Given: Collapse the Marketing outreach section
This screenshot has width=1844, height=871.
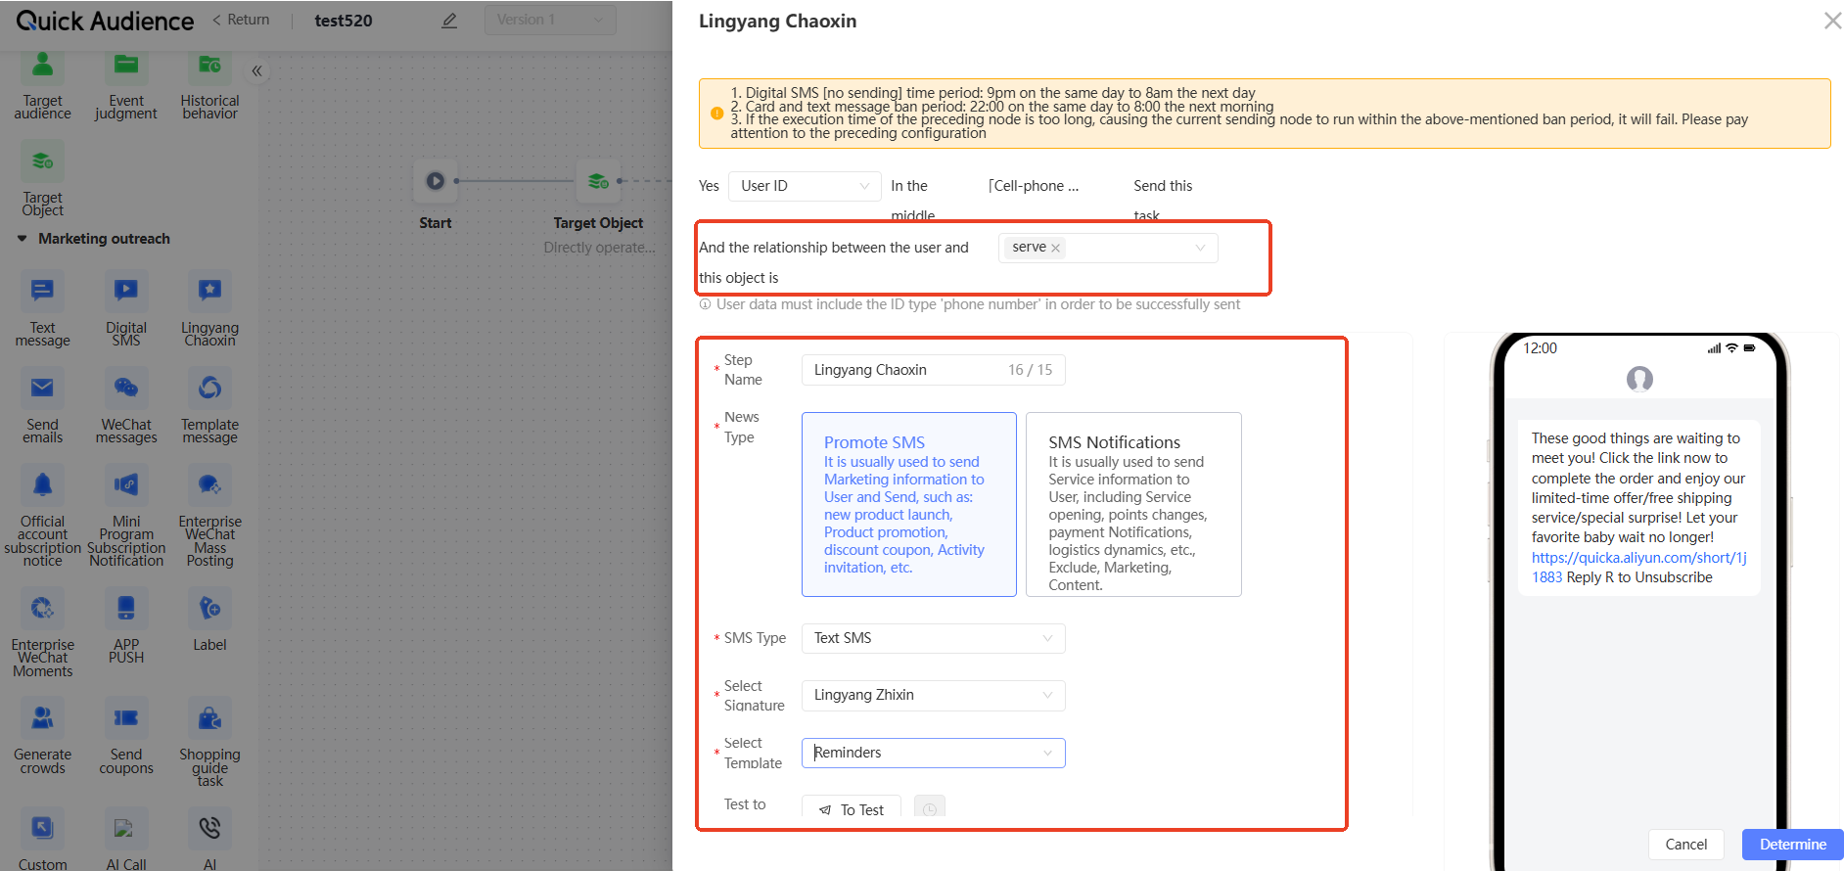Looking at the screenshot, I should pyautogui.click(x=22, y=239).
